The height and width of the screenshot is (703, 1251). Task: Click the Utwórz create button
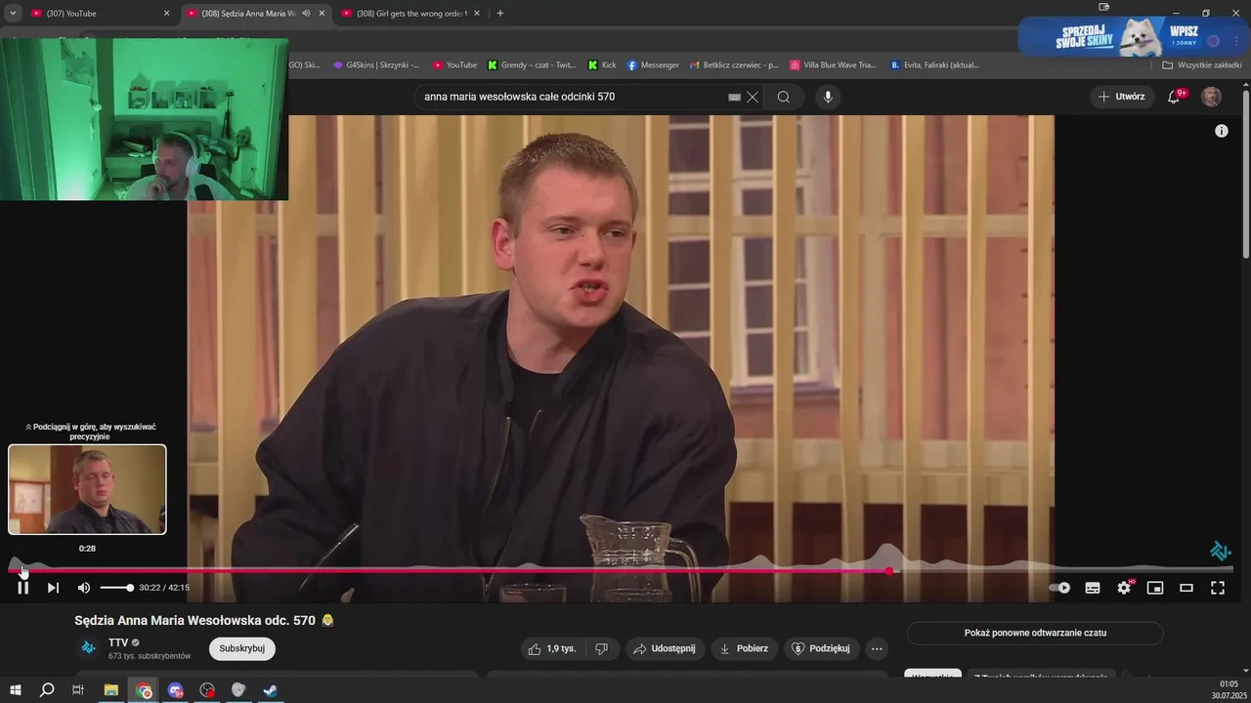[1122, 97]
